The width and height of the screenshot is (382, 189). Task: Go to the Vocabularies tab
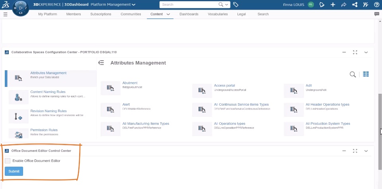pos(218,14)
